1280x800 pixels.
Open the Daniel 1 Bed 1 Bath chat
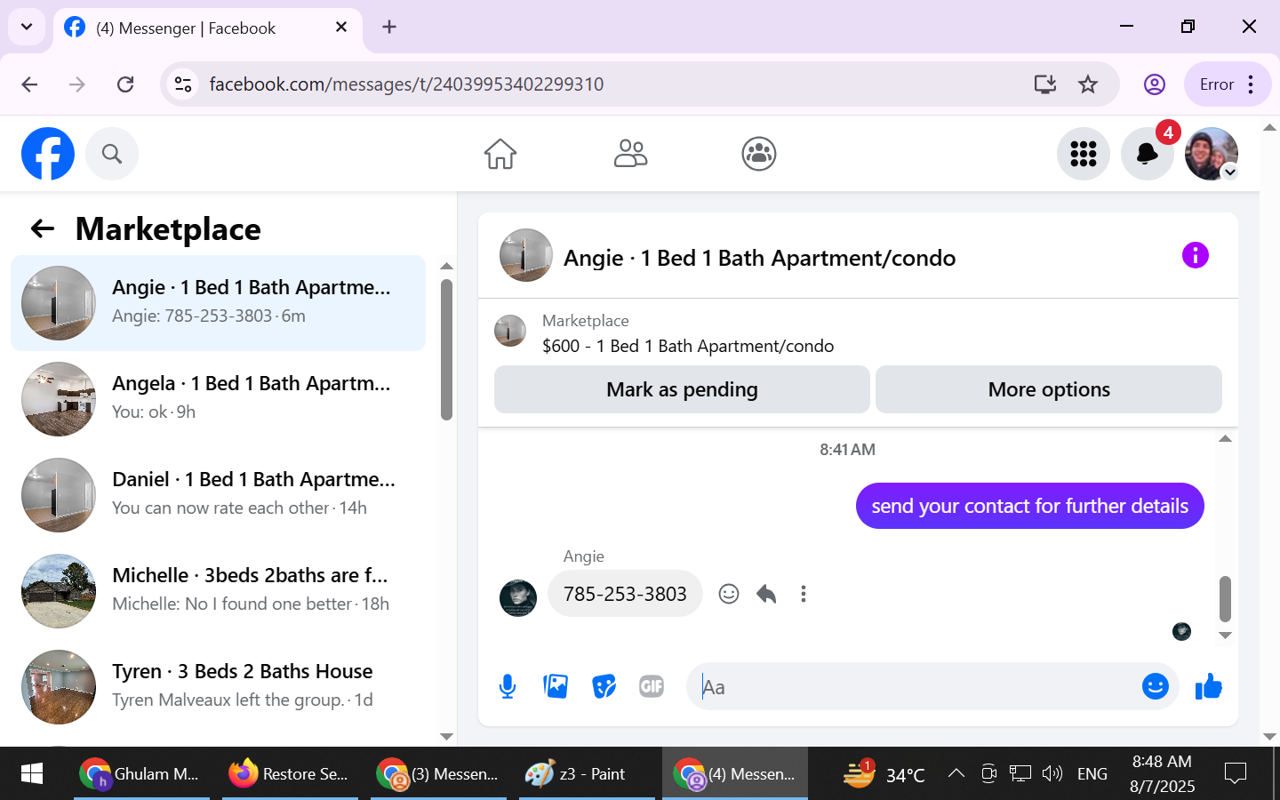click(x=218, y=495)
